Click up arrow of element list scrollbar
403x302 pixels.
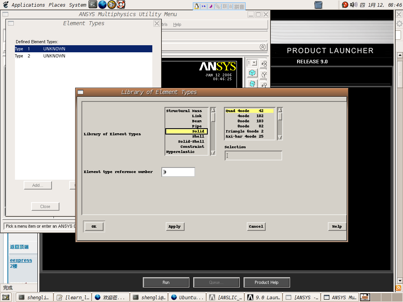pos(280,110)
